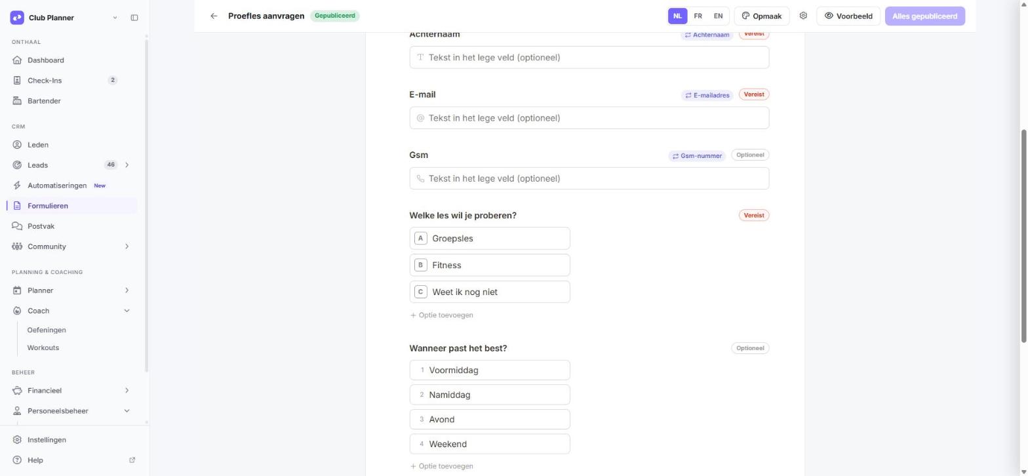Click the Formulieren document icon
This screenshot has width=1028, height=476.
click(x=17, y=206)
